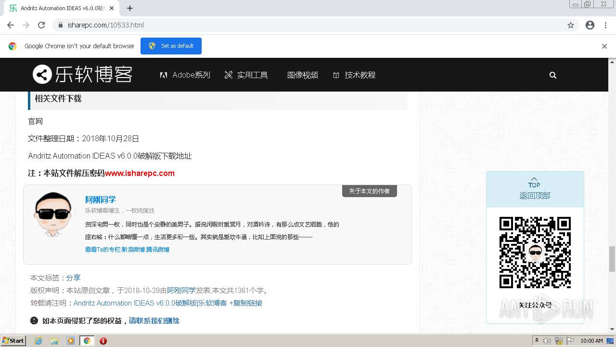Click the scrollbar down arrow
Screen dimensions: 616x347
pos(612,329)
